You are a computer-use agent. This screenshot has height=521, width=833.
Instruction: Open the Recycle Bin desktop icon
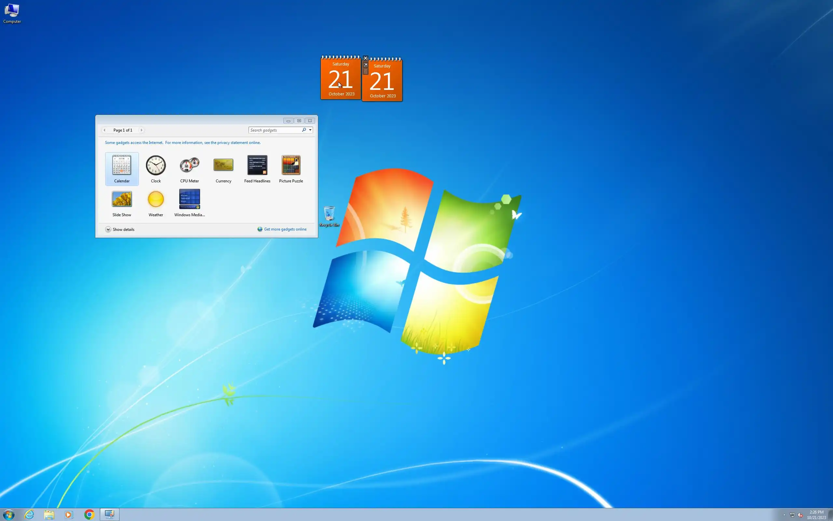[x=329, y=214]
